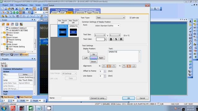Select the Key Touch ON preview thumbnail
Viewport: 198px width, 111px height.
tap(73, 32)
